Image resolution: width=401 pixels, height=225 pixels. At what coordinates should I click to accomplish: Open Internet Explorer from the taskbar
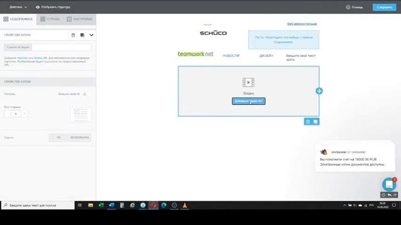132,205
